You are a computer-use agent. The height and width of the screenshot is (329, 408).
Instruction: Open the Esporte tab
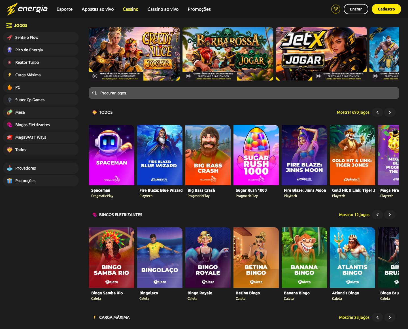pos(65,9)
